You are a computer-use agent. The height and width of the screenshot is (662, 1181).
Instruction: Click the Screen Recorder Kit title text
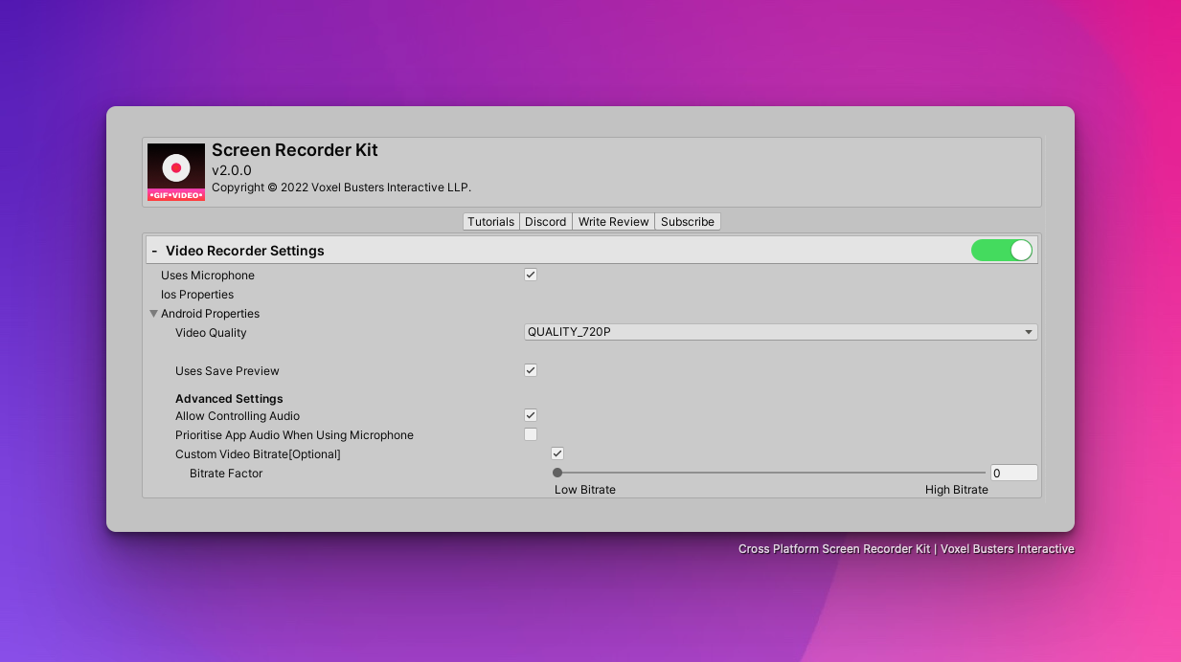point(295,150)
